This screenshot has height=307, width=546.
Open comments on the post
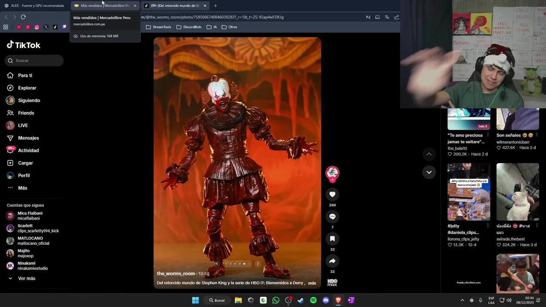pos(332,217)
